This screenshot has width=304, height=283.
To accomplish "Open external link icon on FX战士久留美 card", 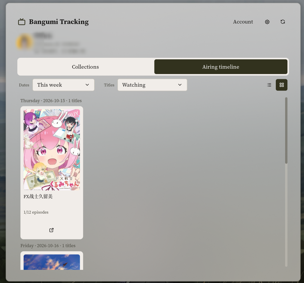I will pos(51,230).
